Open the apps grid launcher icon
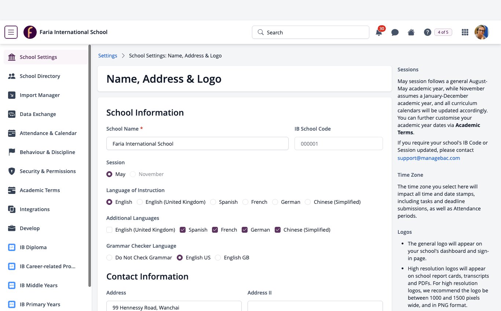 click(465, 32)
